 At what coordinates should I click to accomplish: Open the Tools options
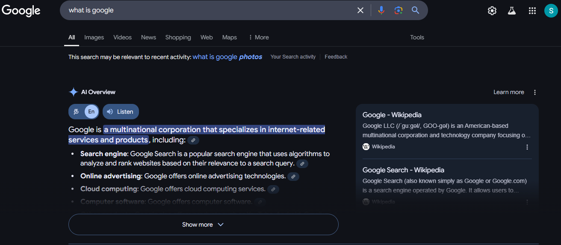[417, 37]
